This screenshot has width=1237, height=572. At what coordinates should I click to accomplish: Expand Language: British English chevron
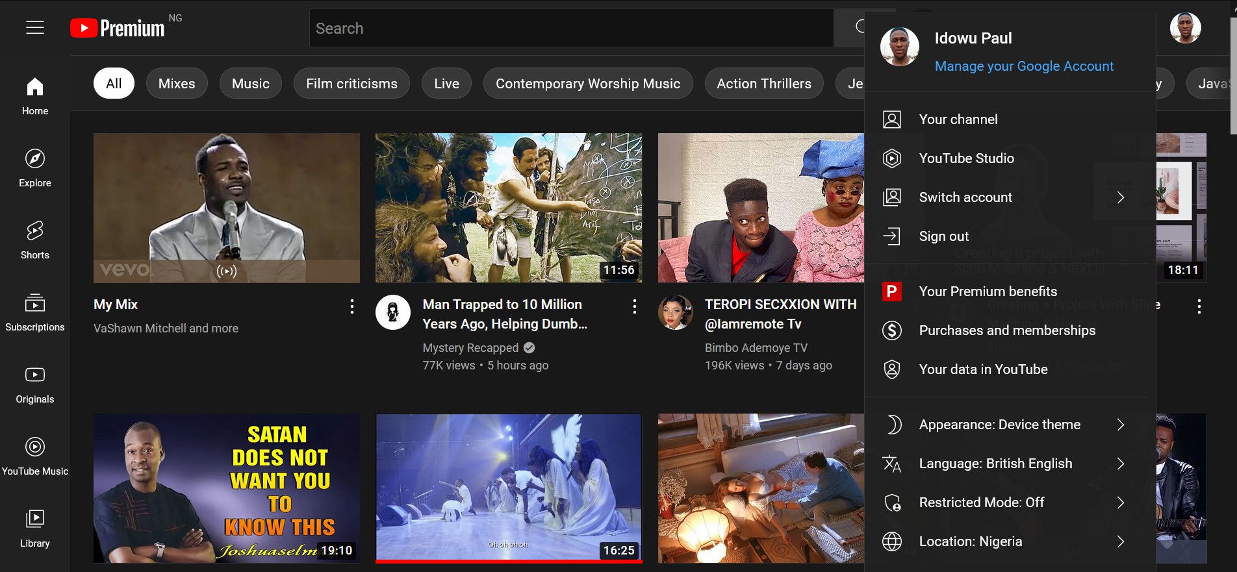click(x=1120, y=464)
